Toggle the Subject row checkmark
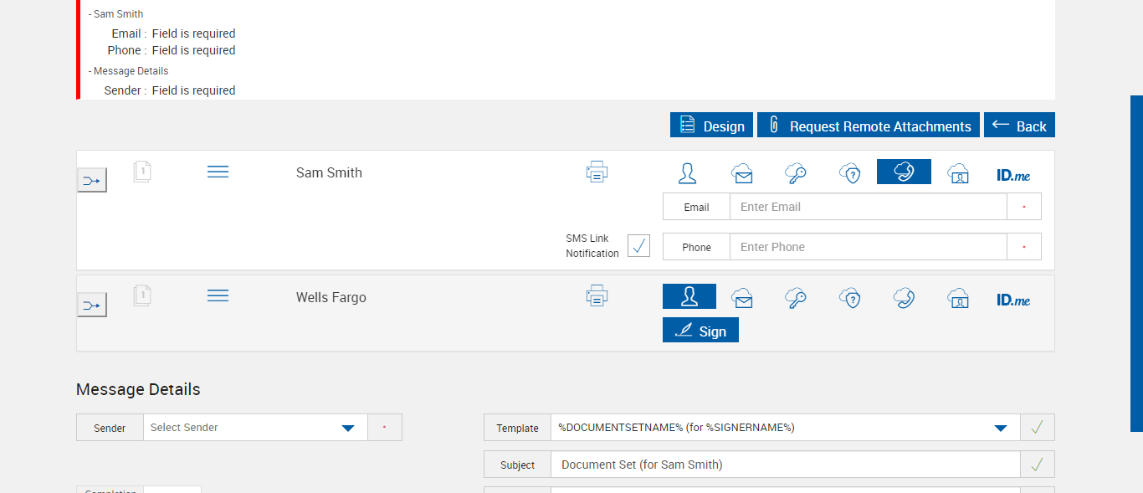This screenshot has height=493, width=1143. (x=1037, y=465)
